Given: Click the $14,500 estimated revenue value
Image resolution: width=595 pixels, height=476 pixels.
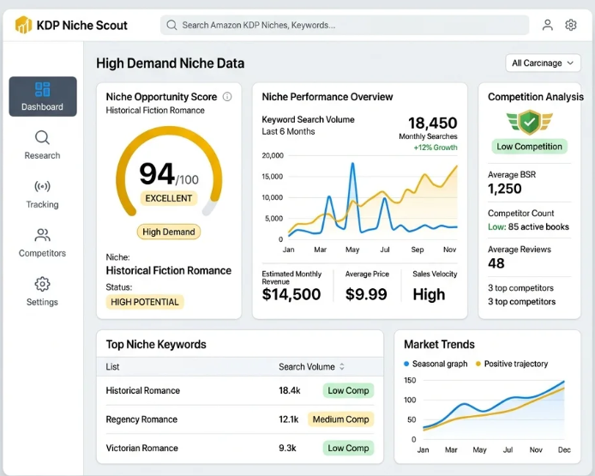Looking at the screenshot, I should [291, 294].
